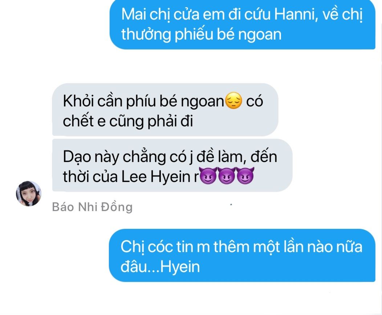The height and width of the screenshot is (315, 382).
Task: Click the first purple devil emoji
Action: click(208, 175)
